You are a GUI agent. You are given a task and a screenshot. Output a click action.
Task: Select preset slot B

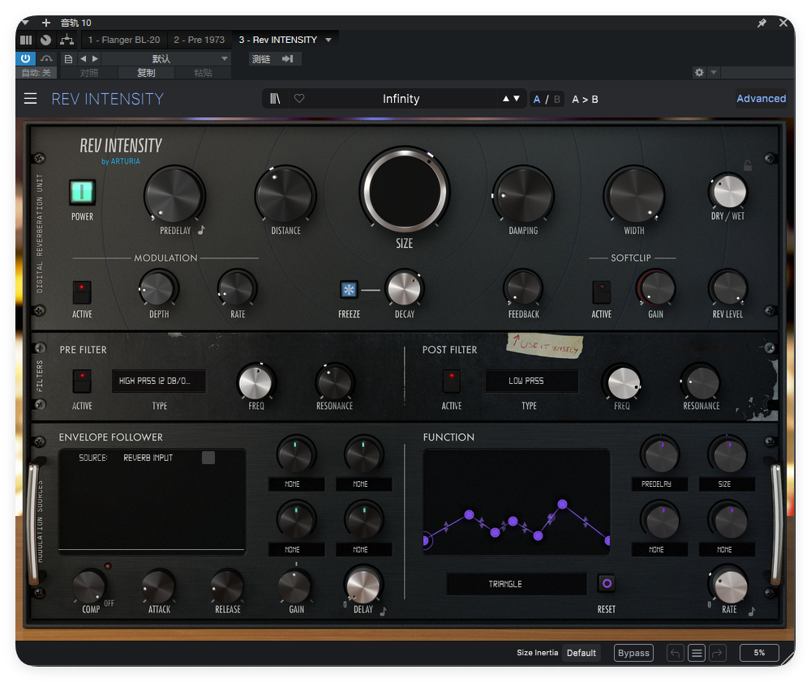557,99
